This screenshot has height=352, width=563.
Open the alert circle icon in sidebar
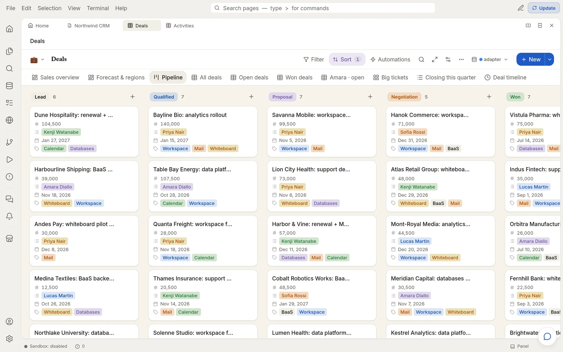click(x=10, y=177)
